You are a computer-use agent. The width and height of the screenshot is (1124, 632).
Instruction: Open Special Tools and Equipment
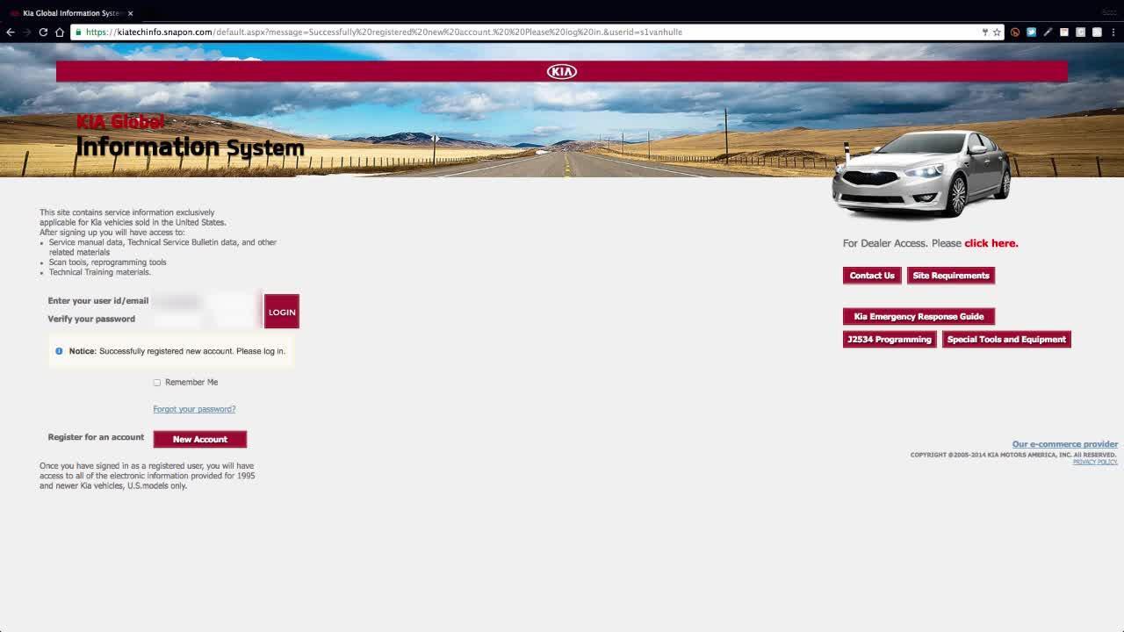pyautogui.click(x=1006, y=340)
